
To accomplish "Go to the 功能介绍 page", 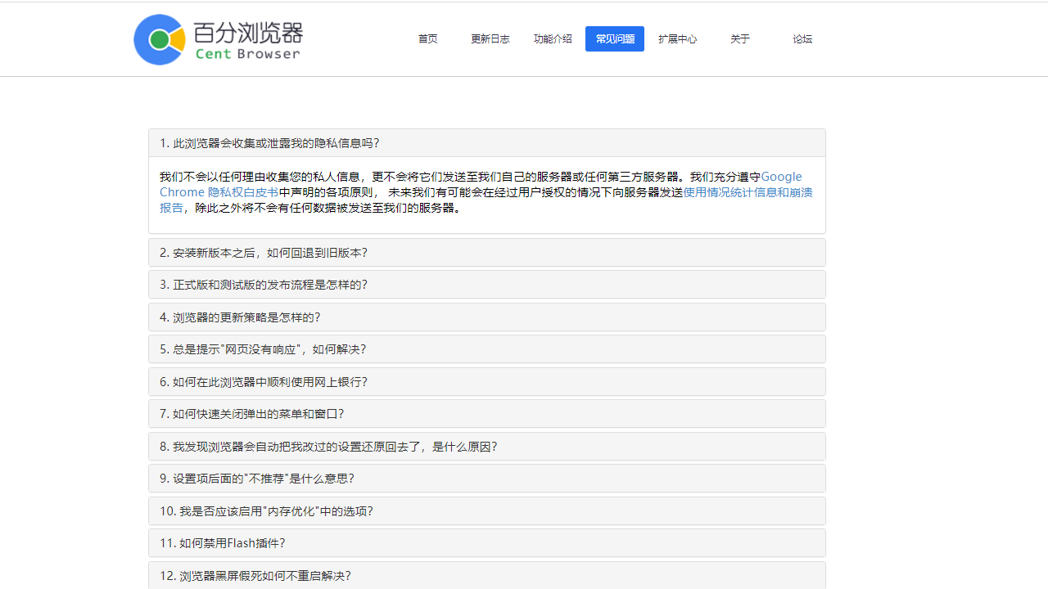I will tap(553, 39).
